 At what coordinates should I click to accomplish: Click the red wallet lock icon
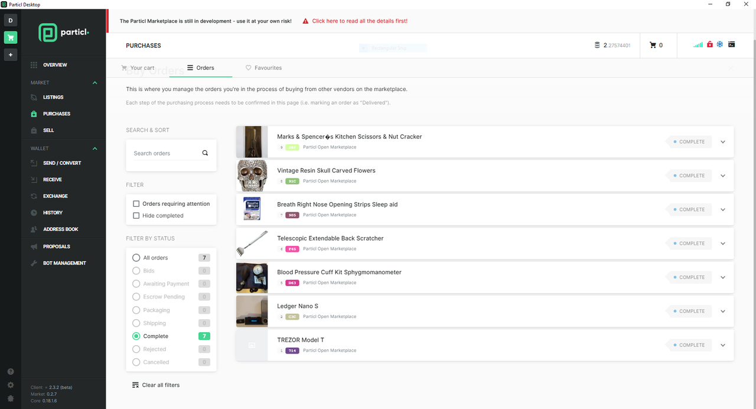[710, 44]
